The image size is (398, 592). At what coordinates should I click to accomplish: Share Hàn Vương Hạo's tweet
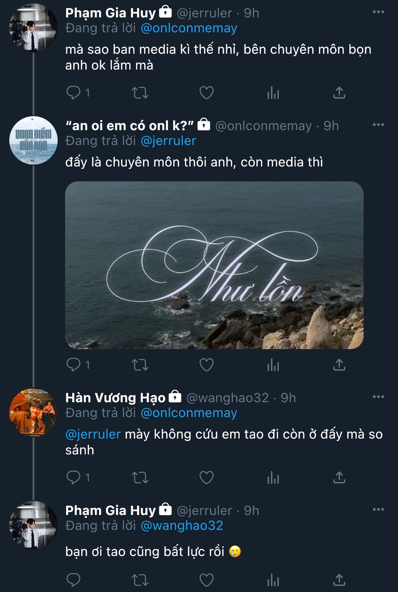339,477
